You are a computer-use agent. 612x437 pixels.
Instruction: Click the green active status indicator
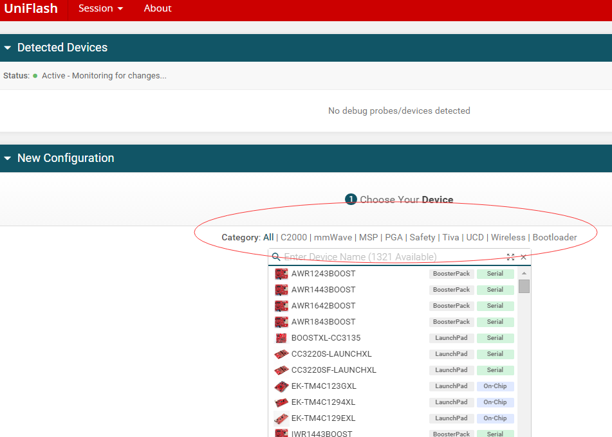click(x=35, y=76)
